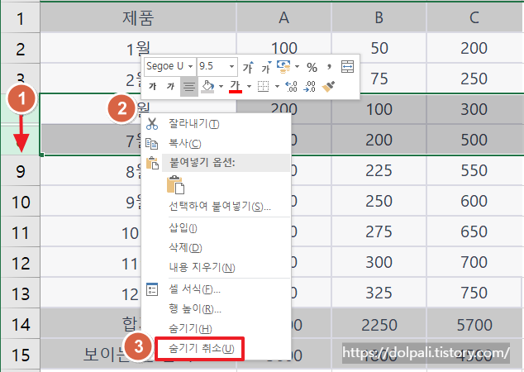Open 선택하여 붙여넣기(S)... menu item
The height and width of the screenshot is (372, 524).
(x=217, y=206)
